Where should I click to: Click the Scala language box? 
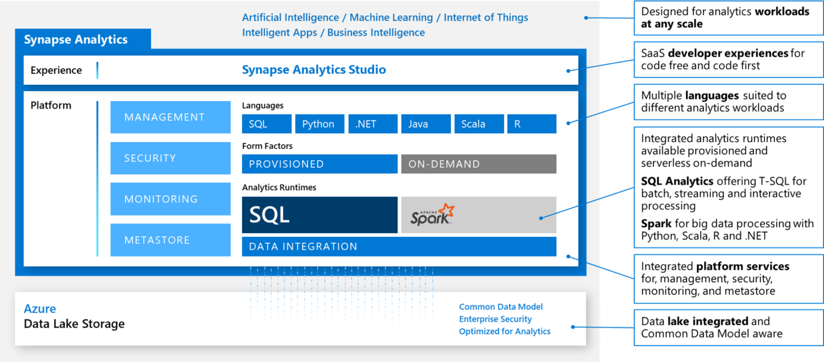tap(479, 124)
